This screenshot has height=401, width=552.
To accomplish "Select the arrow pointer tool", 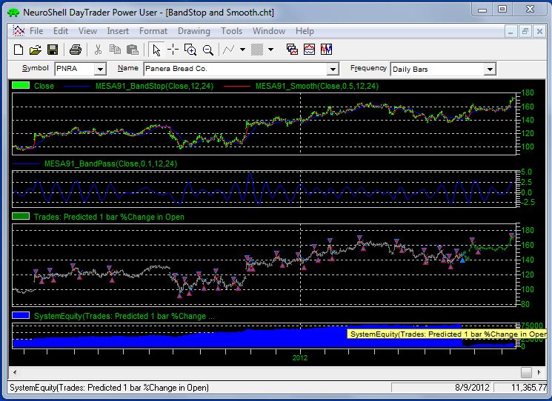I will (156, 50).
